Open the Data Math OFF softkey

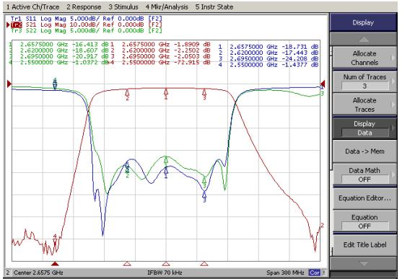tap(364, 174)
